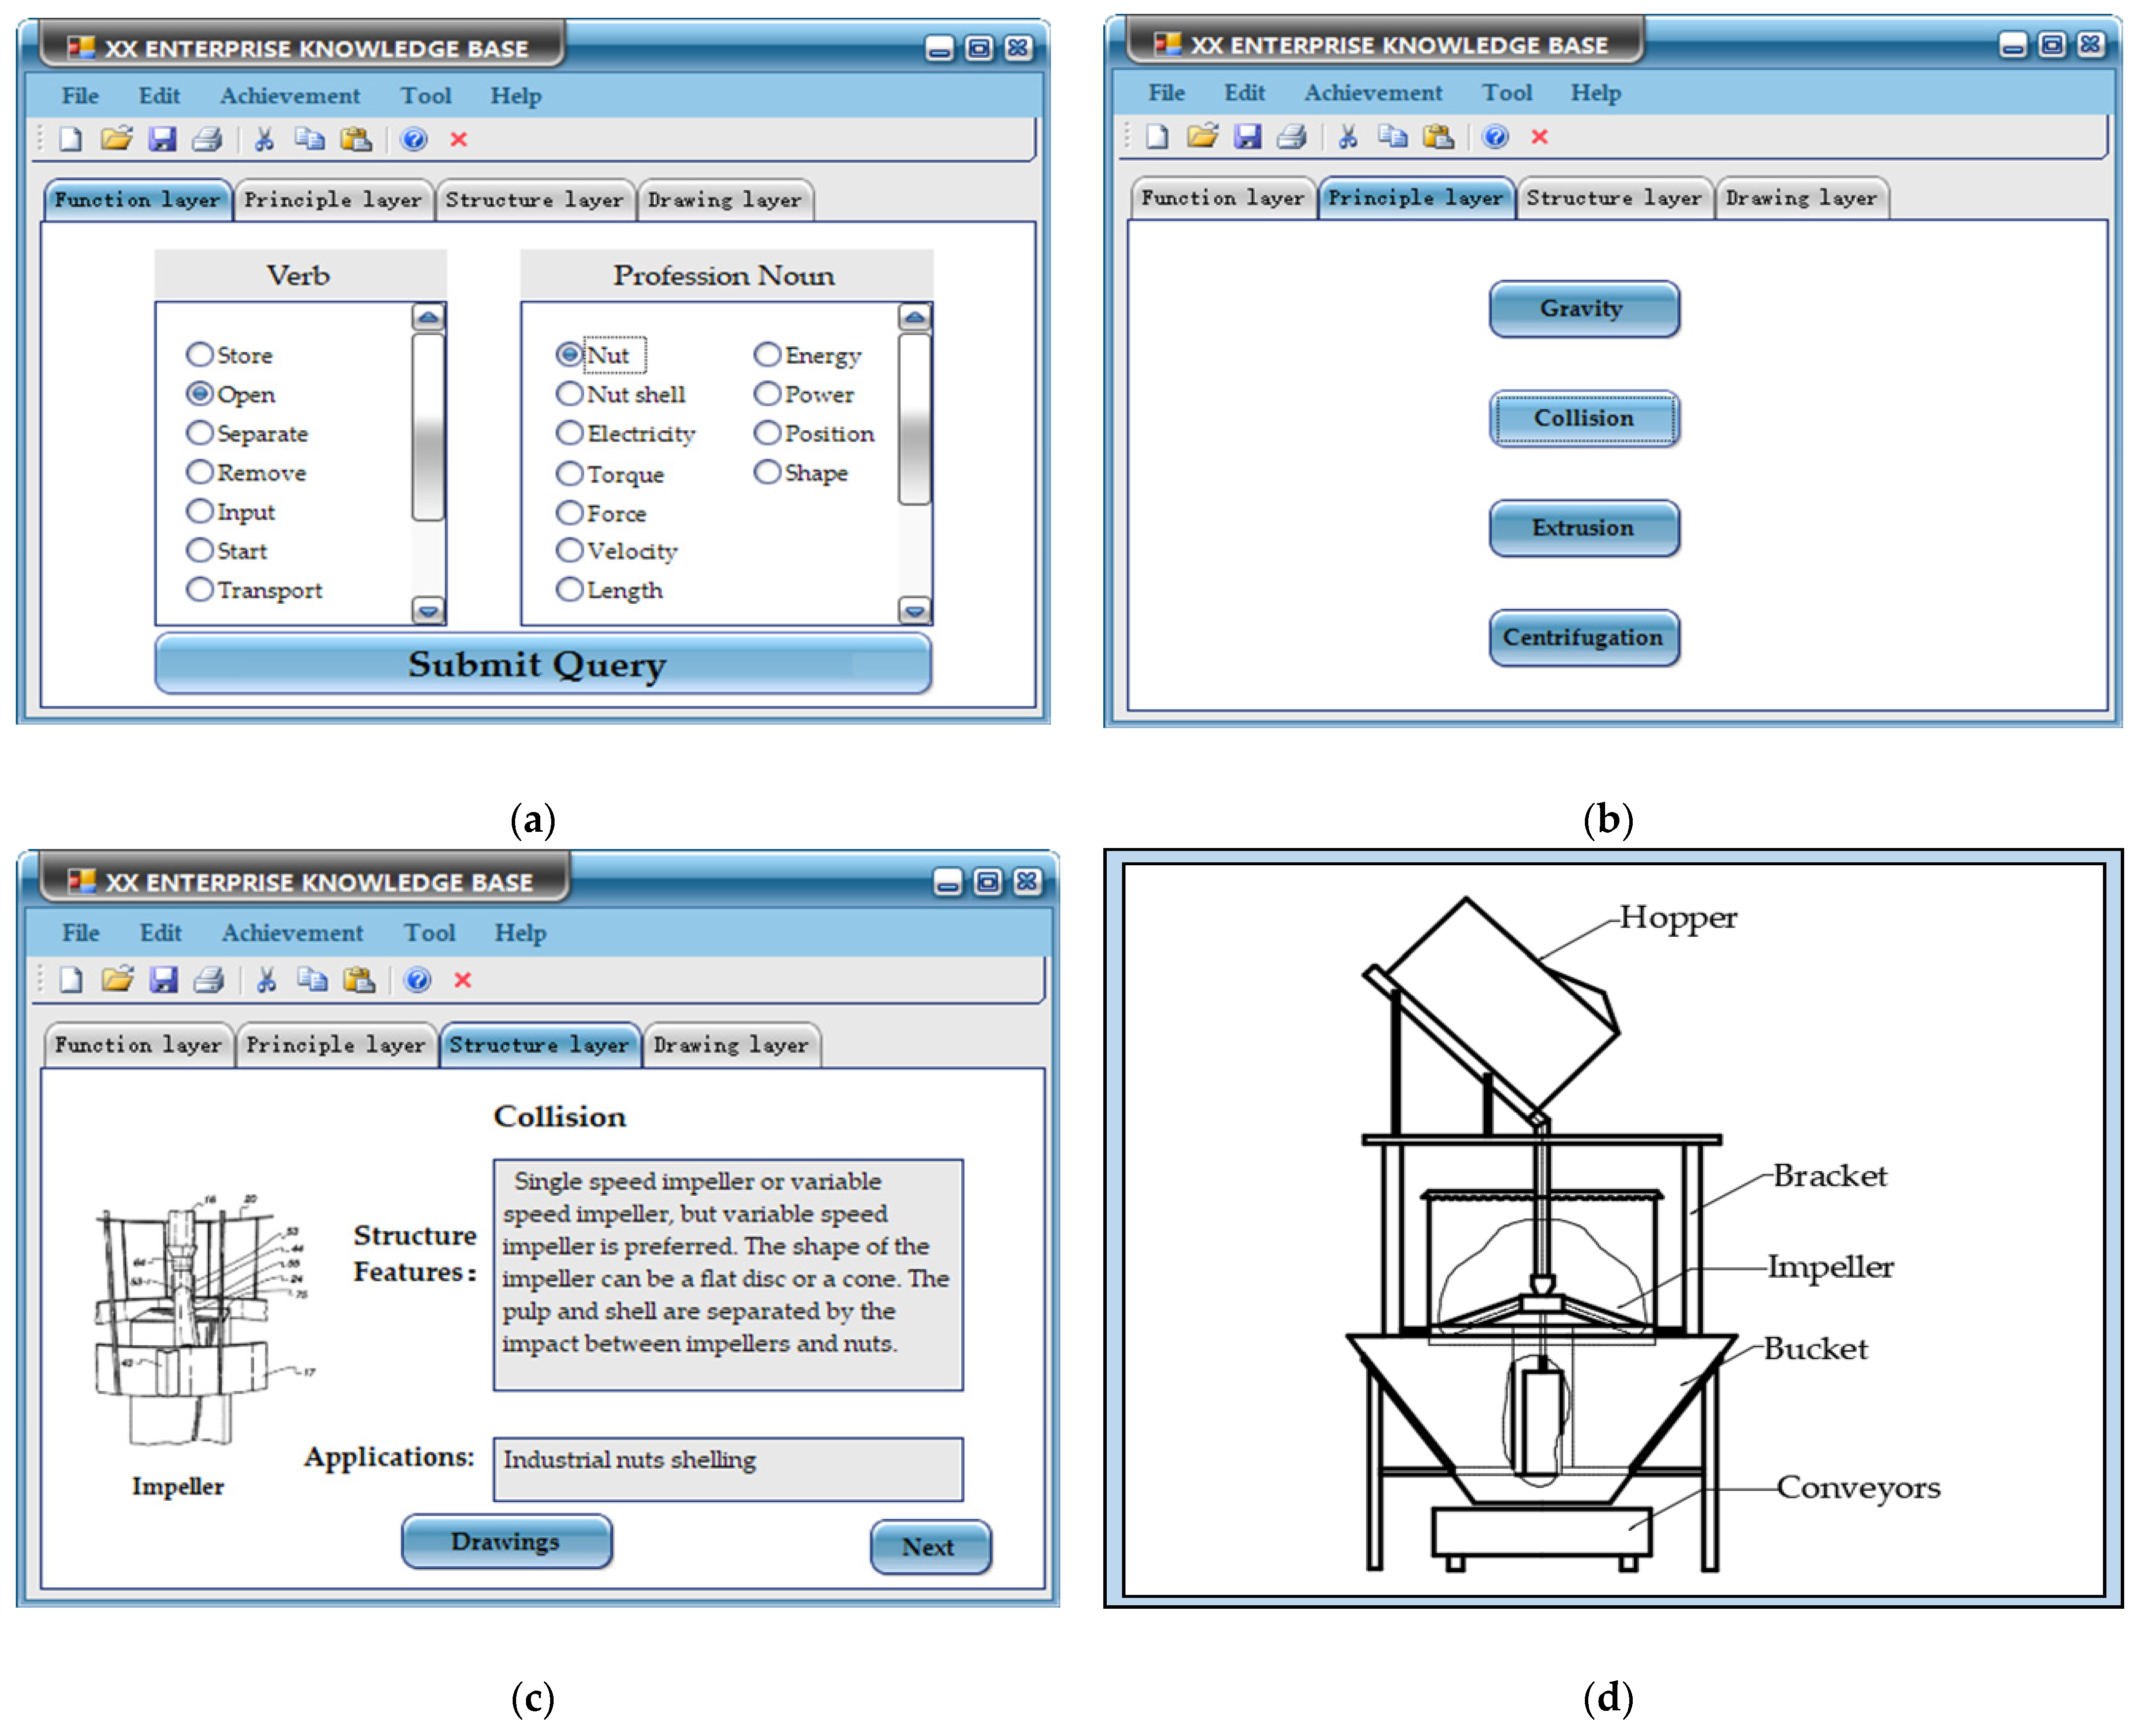
Task: Click the Profession Noun list scroll-down arrow
Action: coord(914,610)
